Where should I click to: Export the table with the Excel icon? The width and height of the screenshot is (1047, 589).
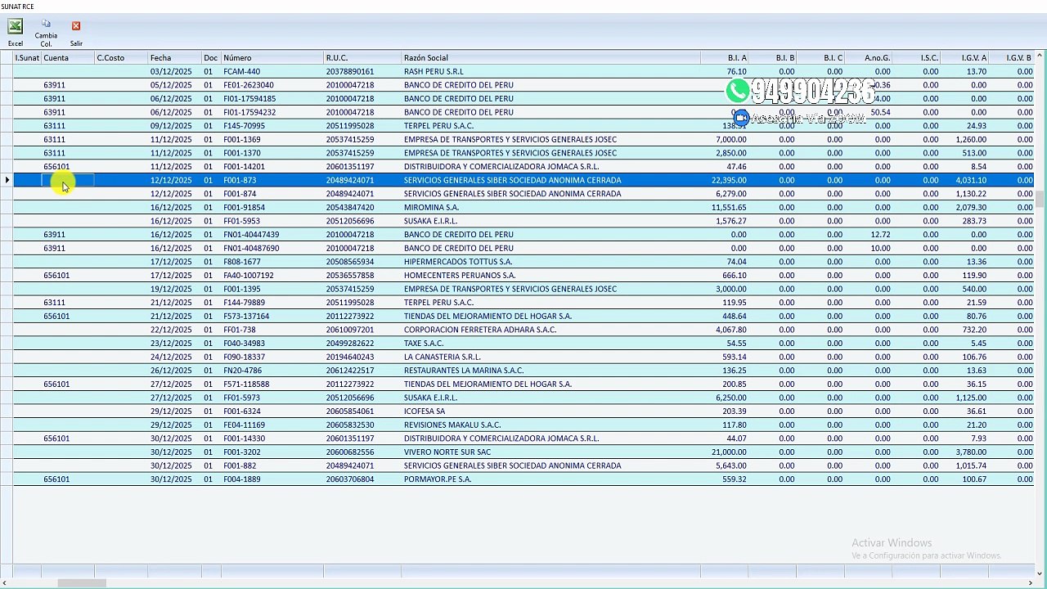click(x=15, y=27)
